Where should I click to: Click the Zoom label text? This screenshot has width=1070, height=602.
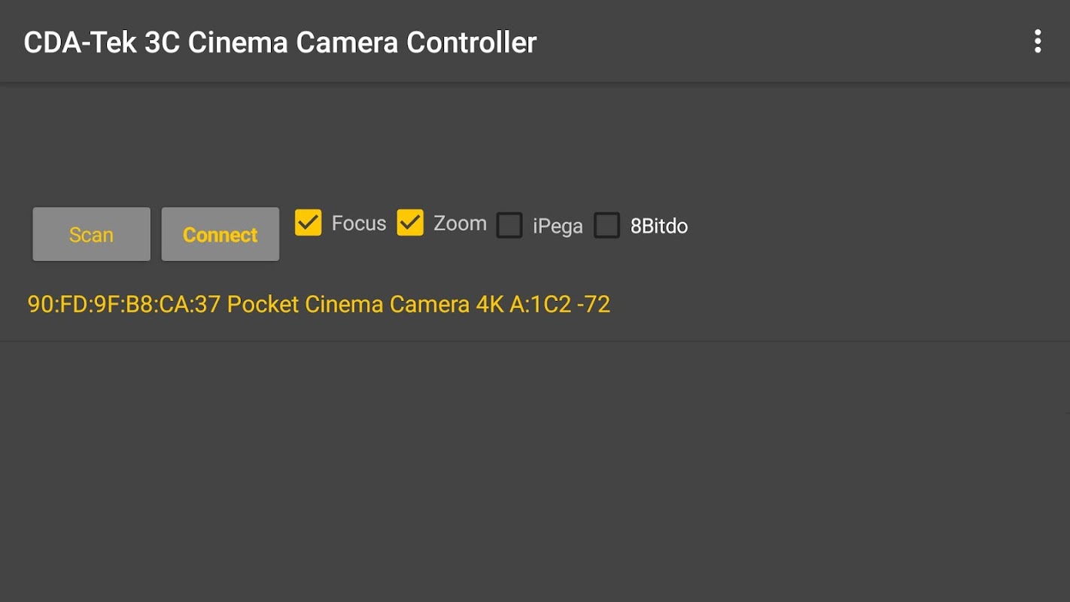click(x=460, y=223)
